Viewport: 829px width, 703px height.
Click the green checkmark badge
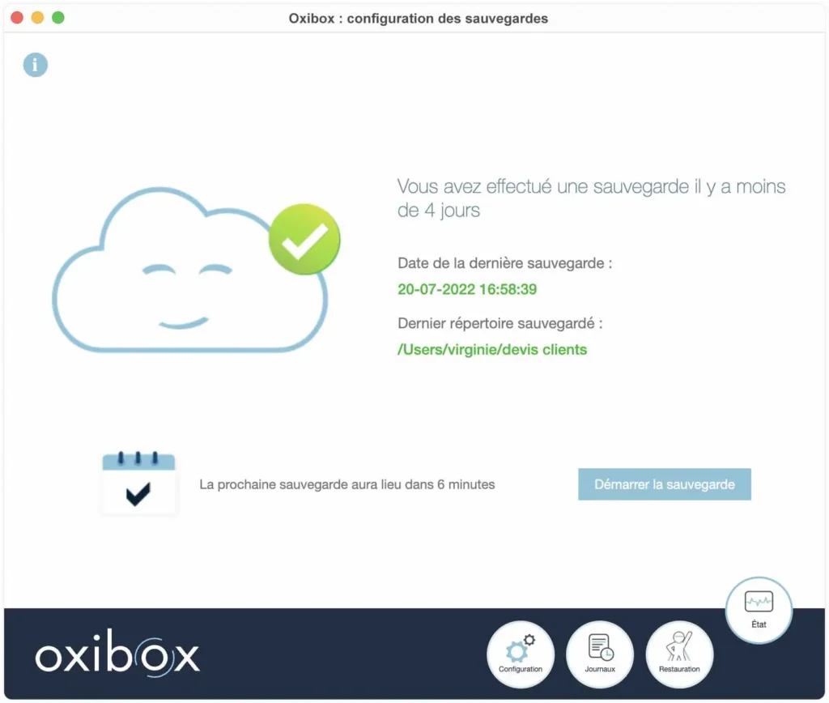pos(304,241)
